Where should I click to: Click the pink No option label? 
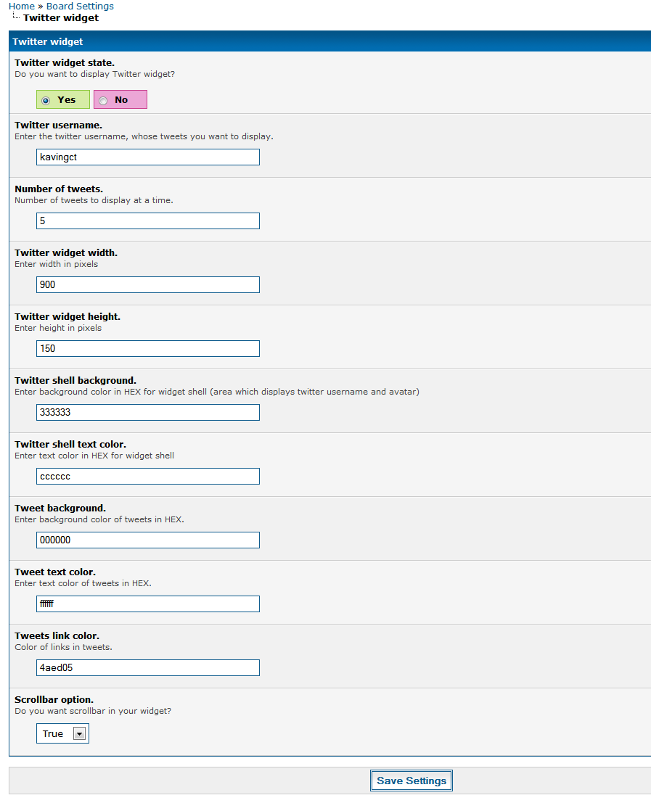pyautogui.click(x=121, y=100)
